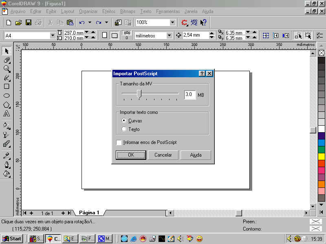Viewport: 326px width, 244px height.
Task: Select the Text tool
Action: click(x=7, y=113)
